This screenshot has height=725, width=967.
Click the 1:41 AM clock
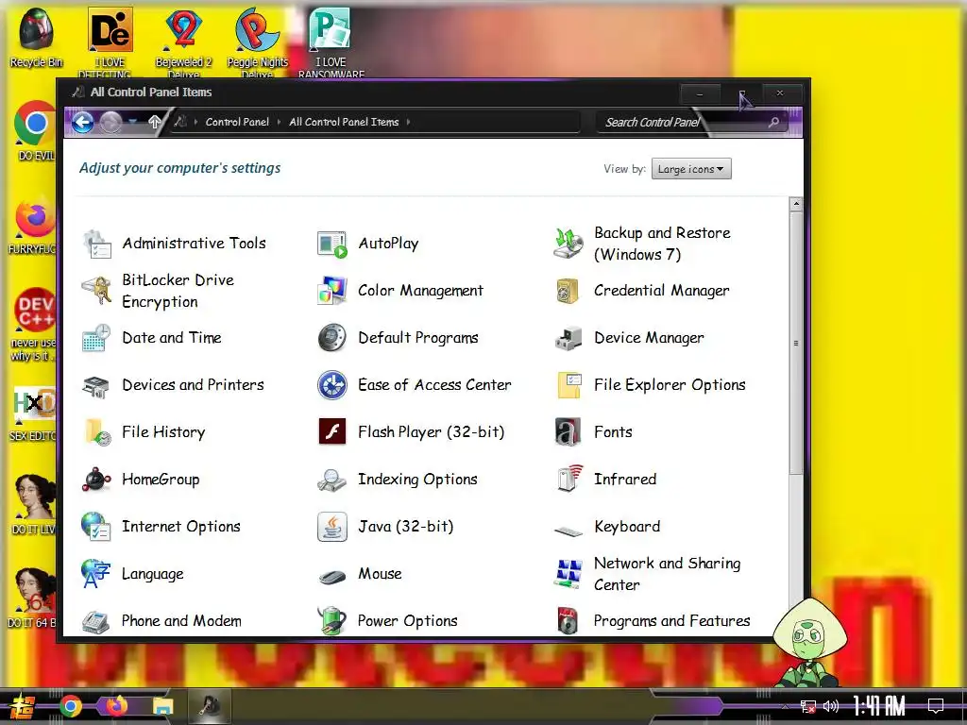coord(879,706)
